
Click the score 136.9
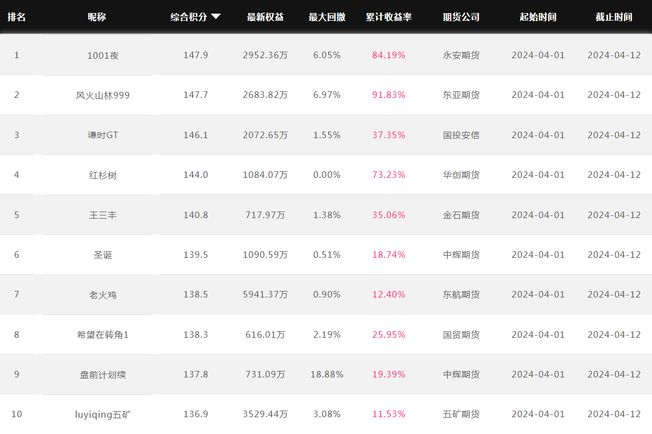196,414
